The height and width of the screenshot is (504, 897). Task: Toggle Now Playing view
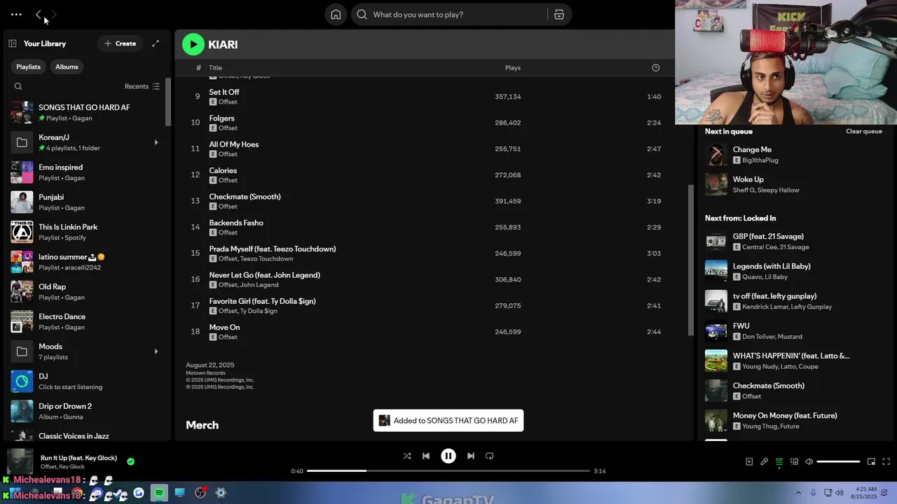point(749,461)
